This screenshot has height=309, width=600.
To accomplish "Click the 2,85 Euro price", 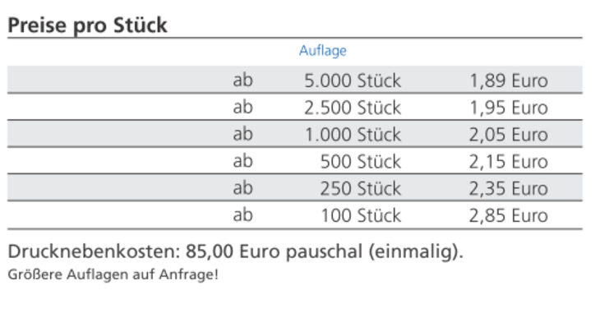I will point(509,215).
